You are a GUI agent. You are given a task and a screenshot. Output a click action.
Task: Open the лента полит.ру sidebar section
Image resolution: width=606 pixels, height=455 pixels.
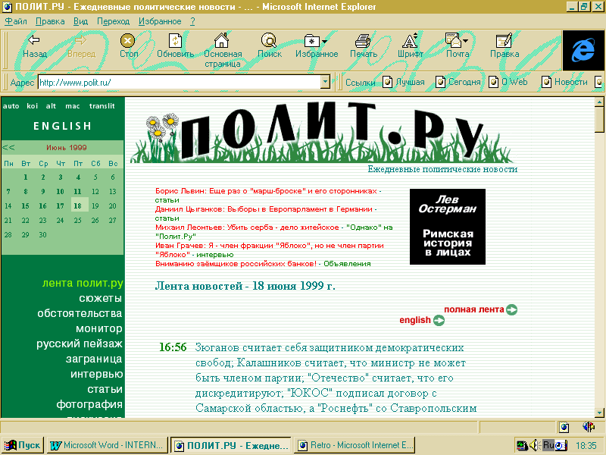tap(83, 283)
